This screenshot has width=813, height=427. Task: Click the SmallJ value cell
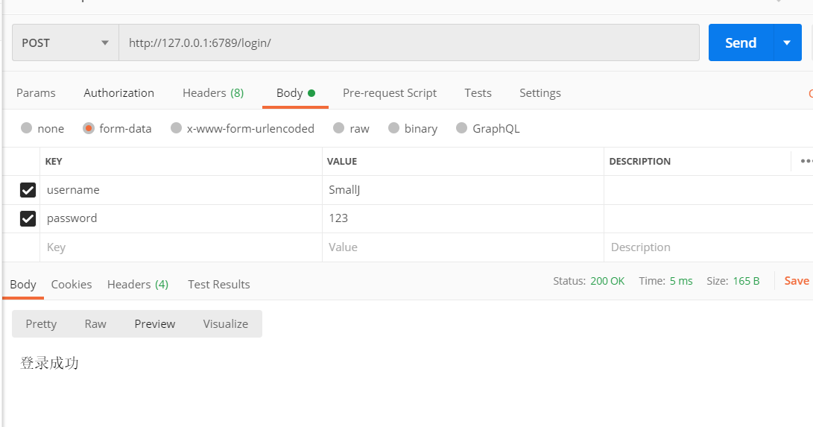pos(463,190)
